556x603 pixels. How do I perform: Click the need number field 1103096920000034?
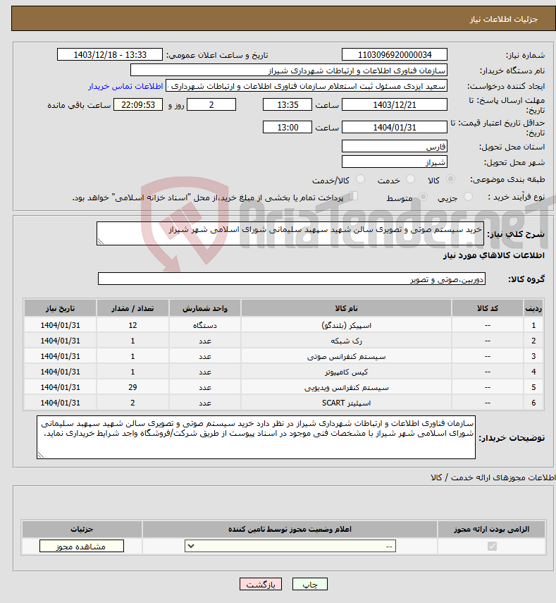pyautogui.click(x=395, y=54)
